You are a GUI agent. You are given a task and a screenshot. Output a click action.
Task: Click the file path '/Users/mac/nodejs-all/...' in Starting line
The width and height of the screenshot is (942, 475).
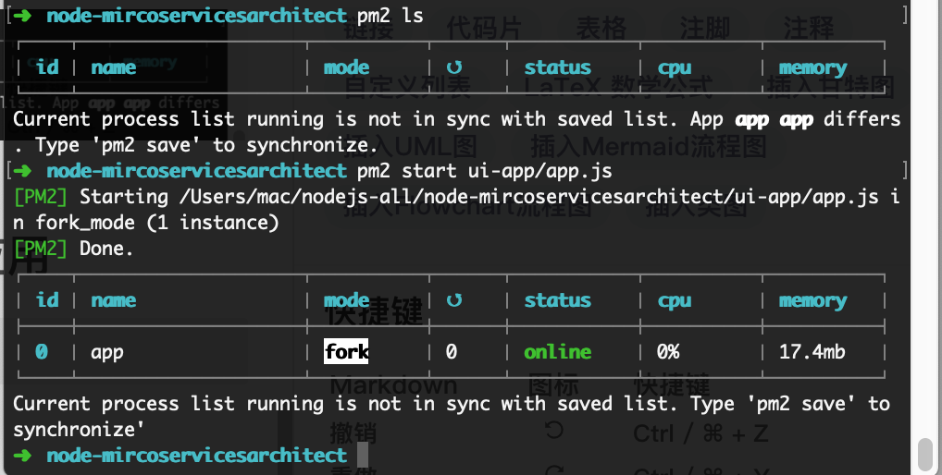pyautogui.click(x=528, y=197)
